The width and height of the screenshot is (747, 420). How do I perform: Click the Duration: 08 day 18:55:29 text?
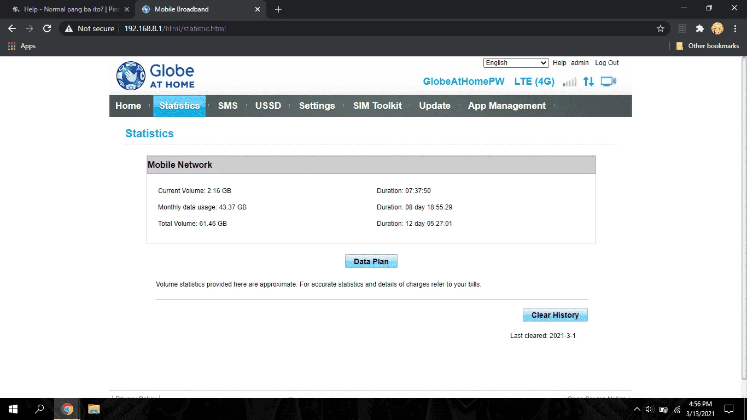415,207
